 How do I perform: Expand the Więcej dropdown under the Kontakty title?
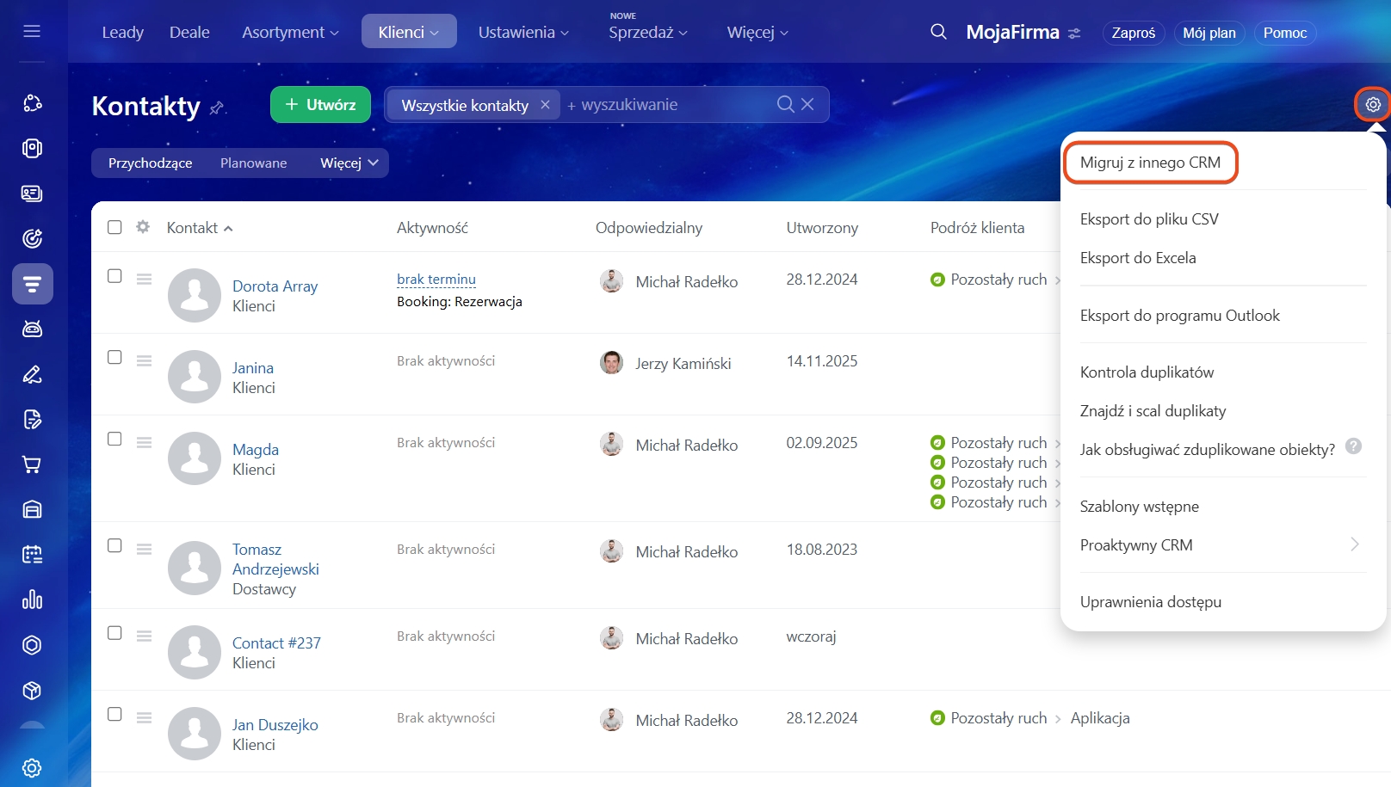click(349, 163)
